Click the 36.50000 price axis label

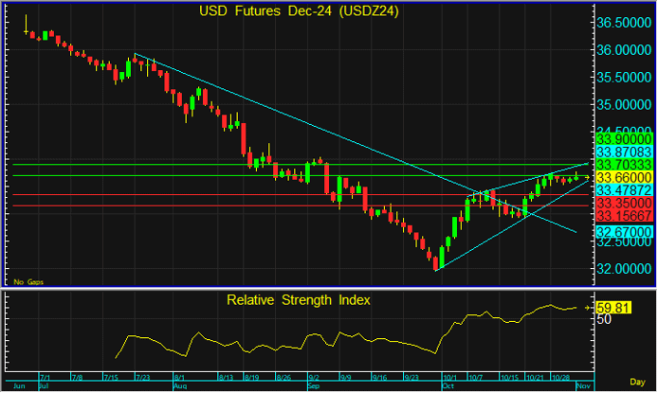[x=624, y=22]
